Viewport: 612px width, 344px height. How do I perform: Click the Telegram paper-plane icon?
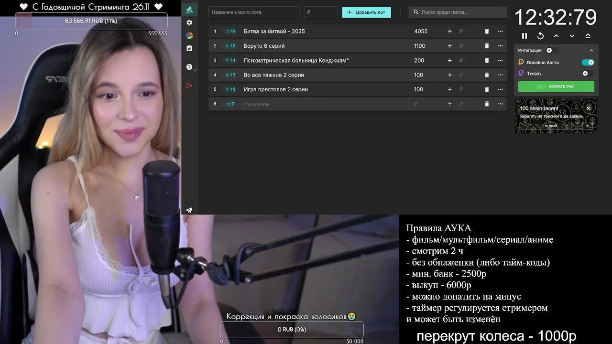pos(189,210)
